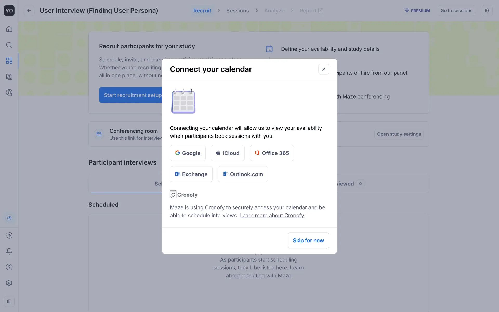499x312 pixels.
Task: Open search from the sidebar magnifier icon
Action: click(x=9, y=45)
